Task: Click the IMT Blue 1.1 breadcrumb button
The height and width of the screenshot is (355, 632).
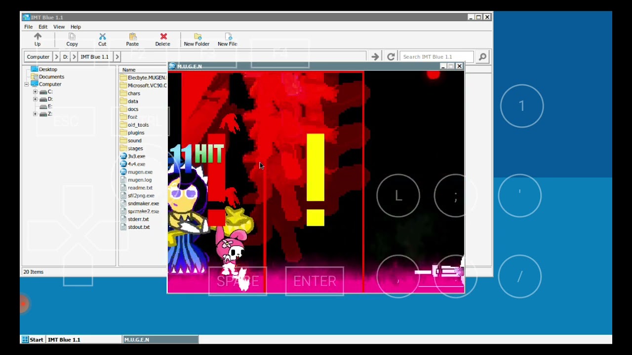Action: coord(94,57)
